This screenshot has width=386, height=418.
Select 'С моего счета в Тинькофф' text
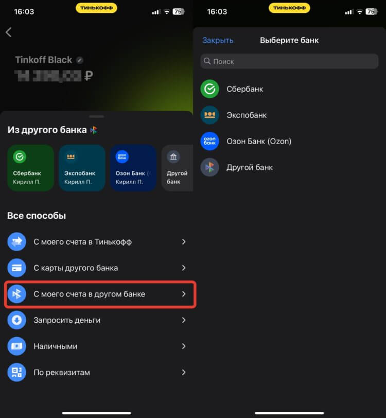click(x=83, y=242)
